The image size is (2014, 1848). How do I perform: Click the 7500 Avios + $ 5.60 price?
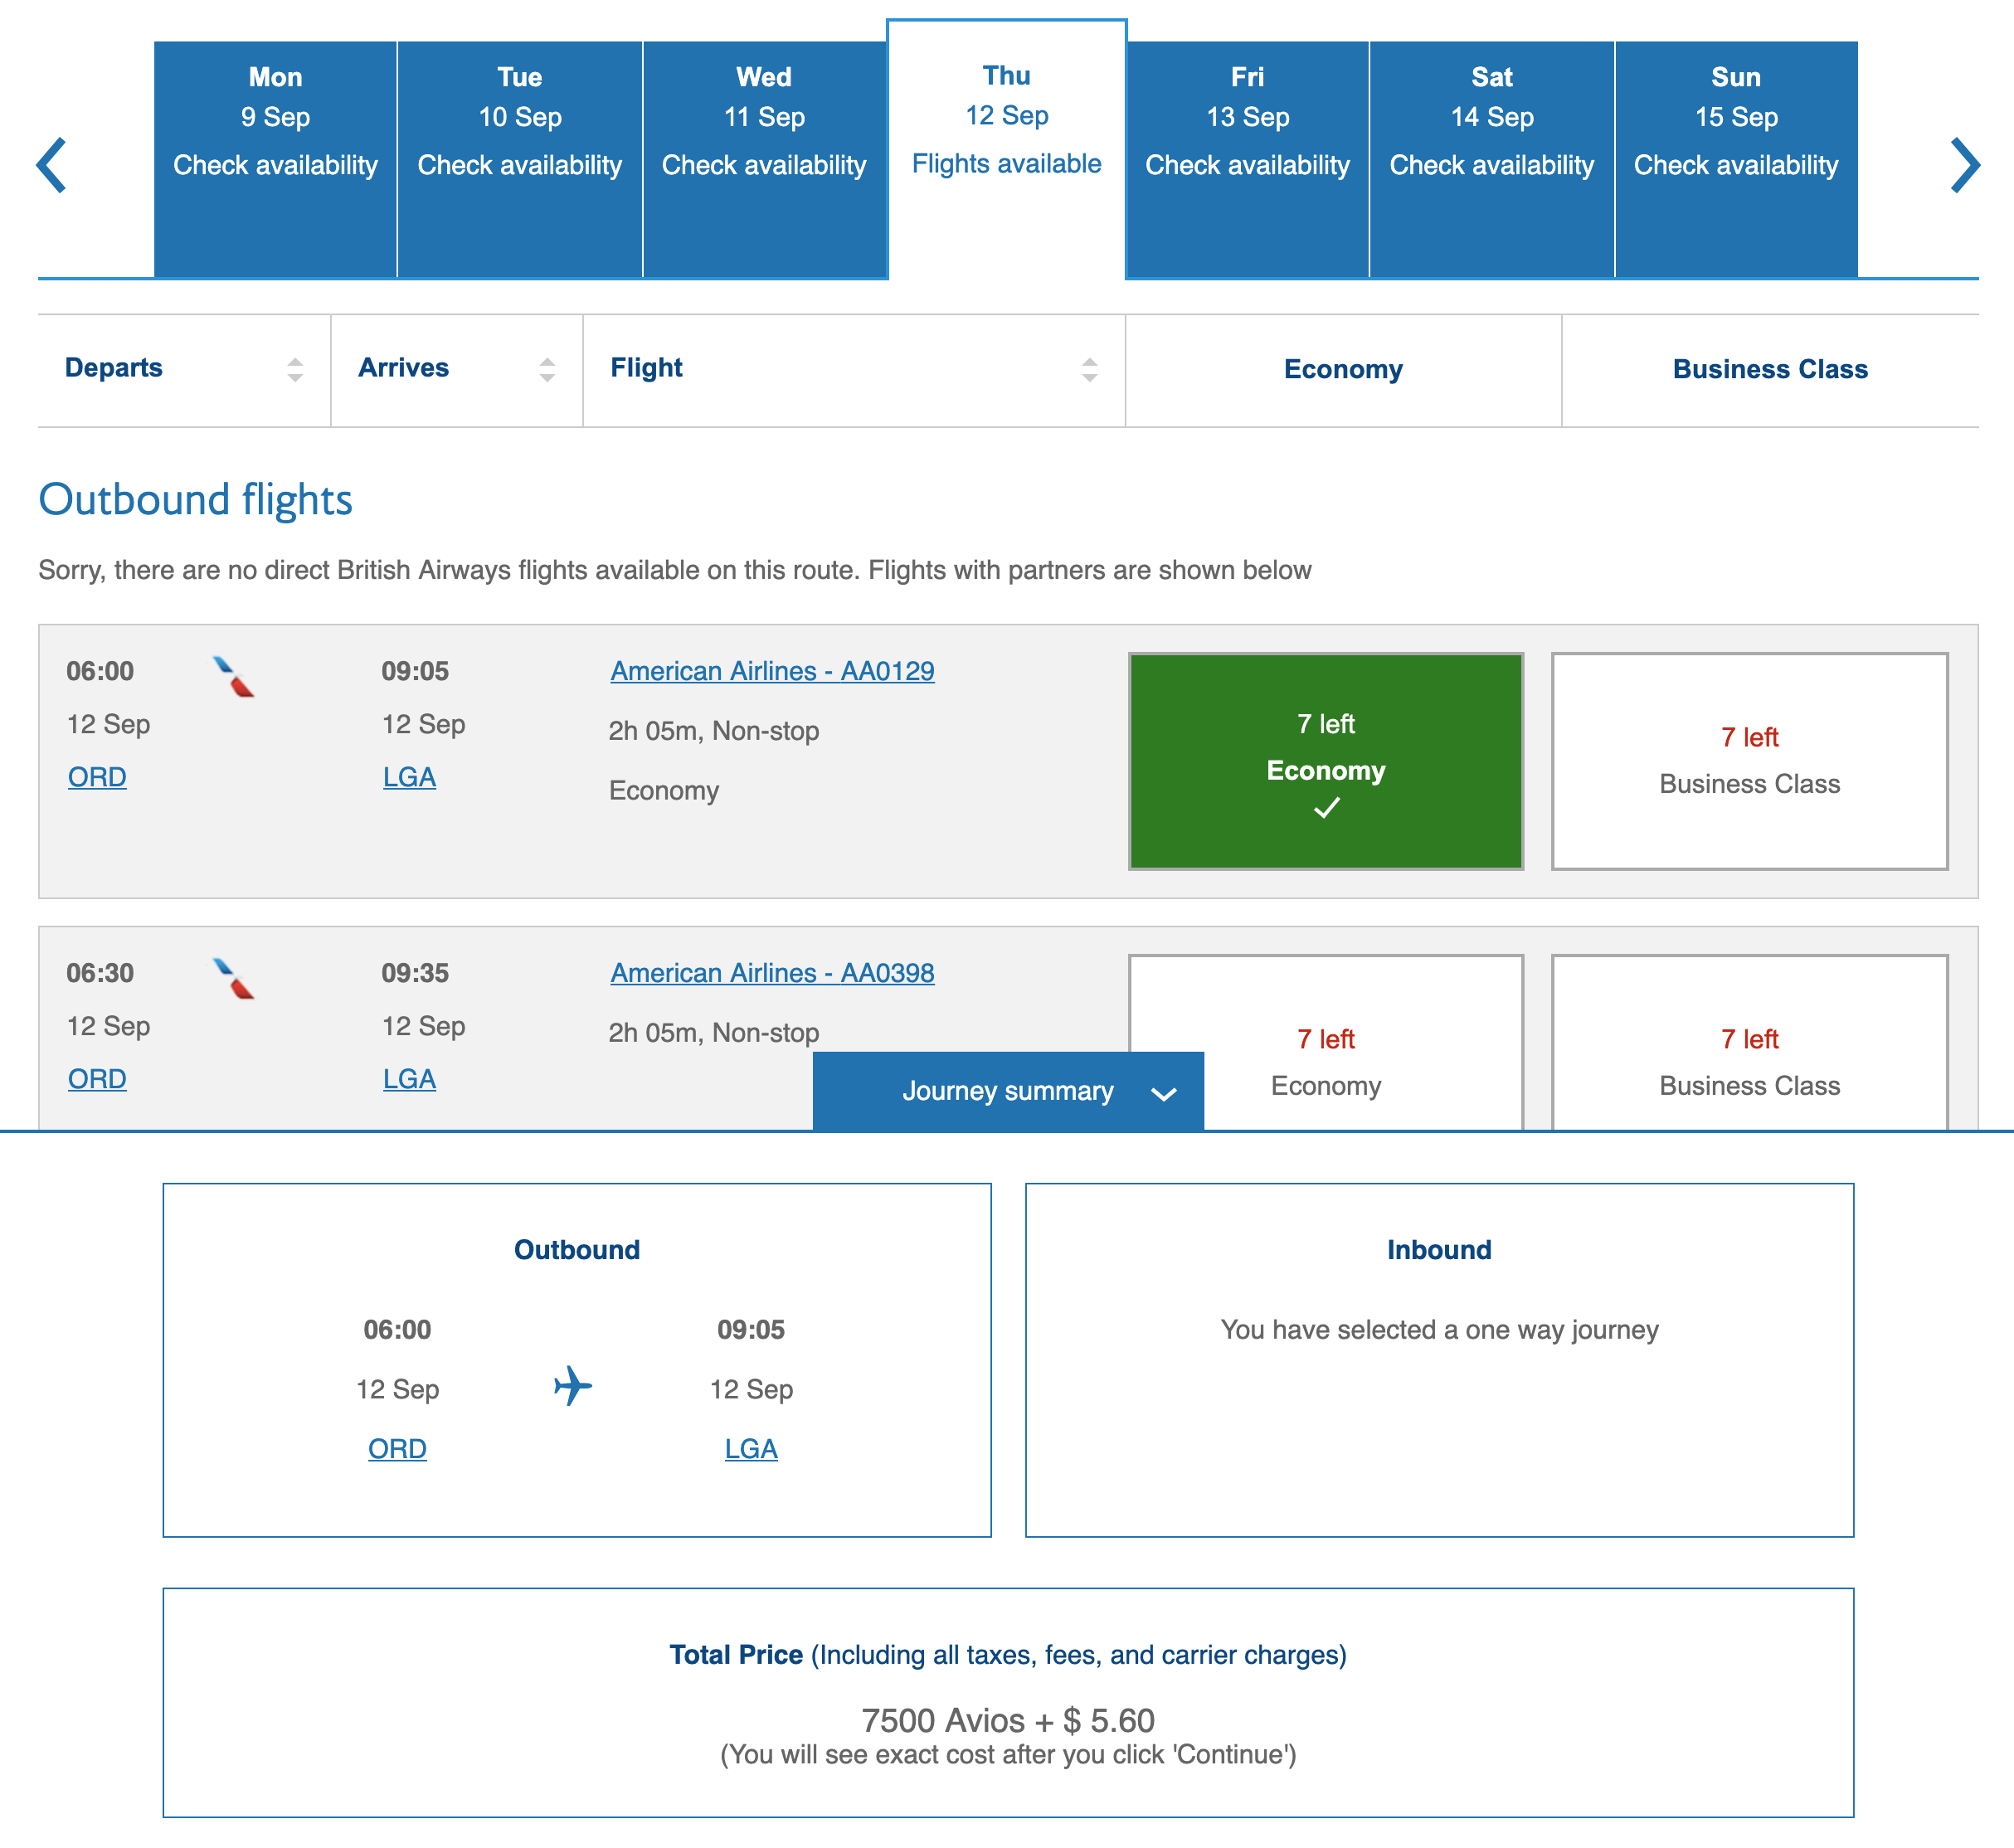(1008, 1721)
